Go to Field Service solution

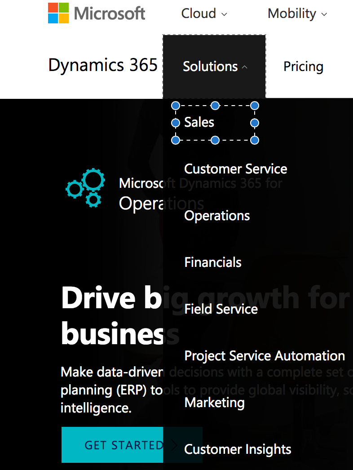pos(221,309)
